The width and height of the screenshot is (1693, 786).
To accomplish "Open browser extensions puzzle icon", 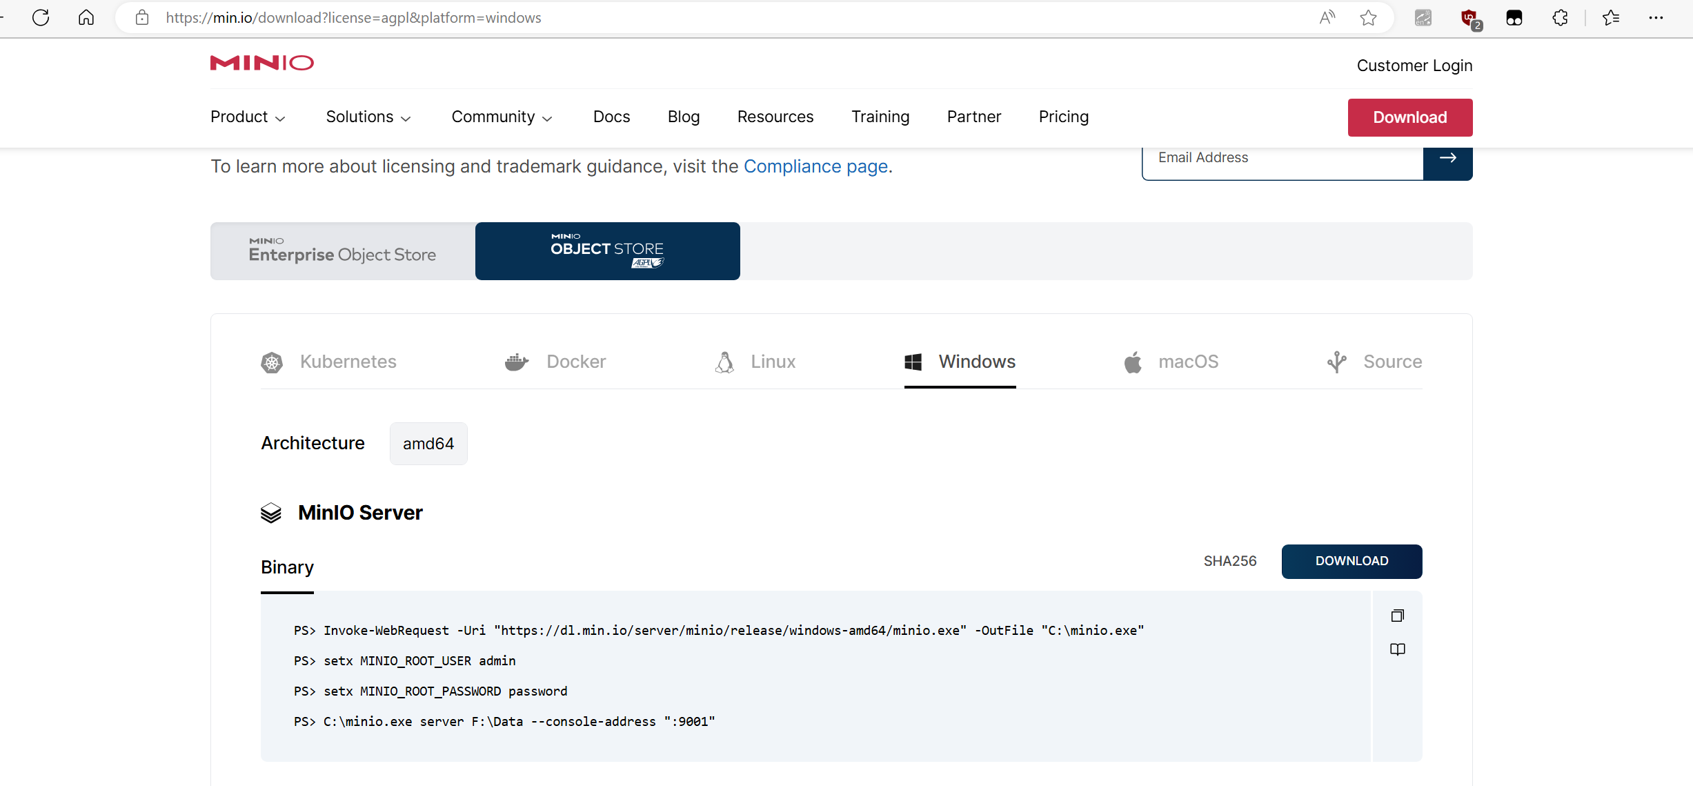I will 1560,17.
